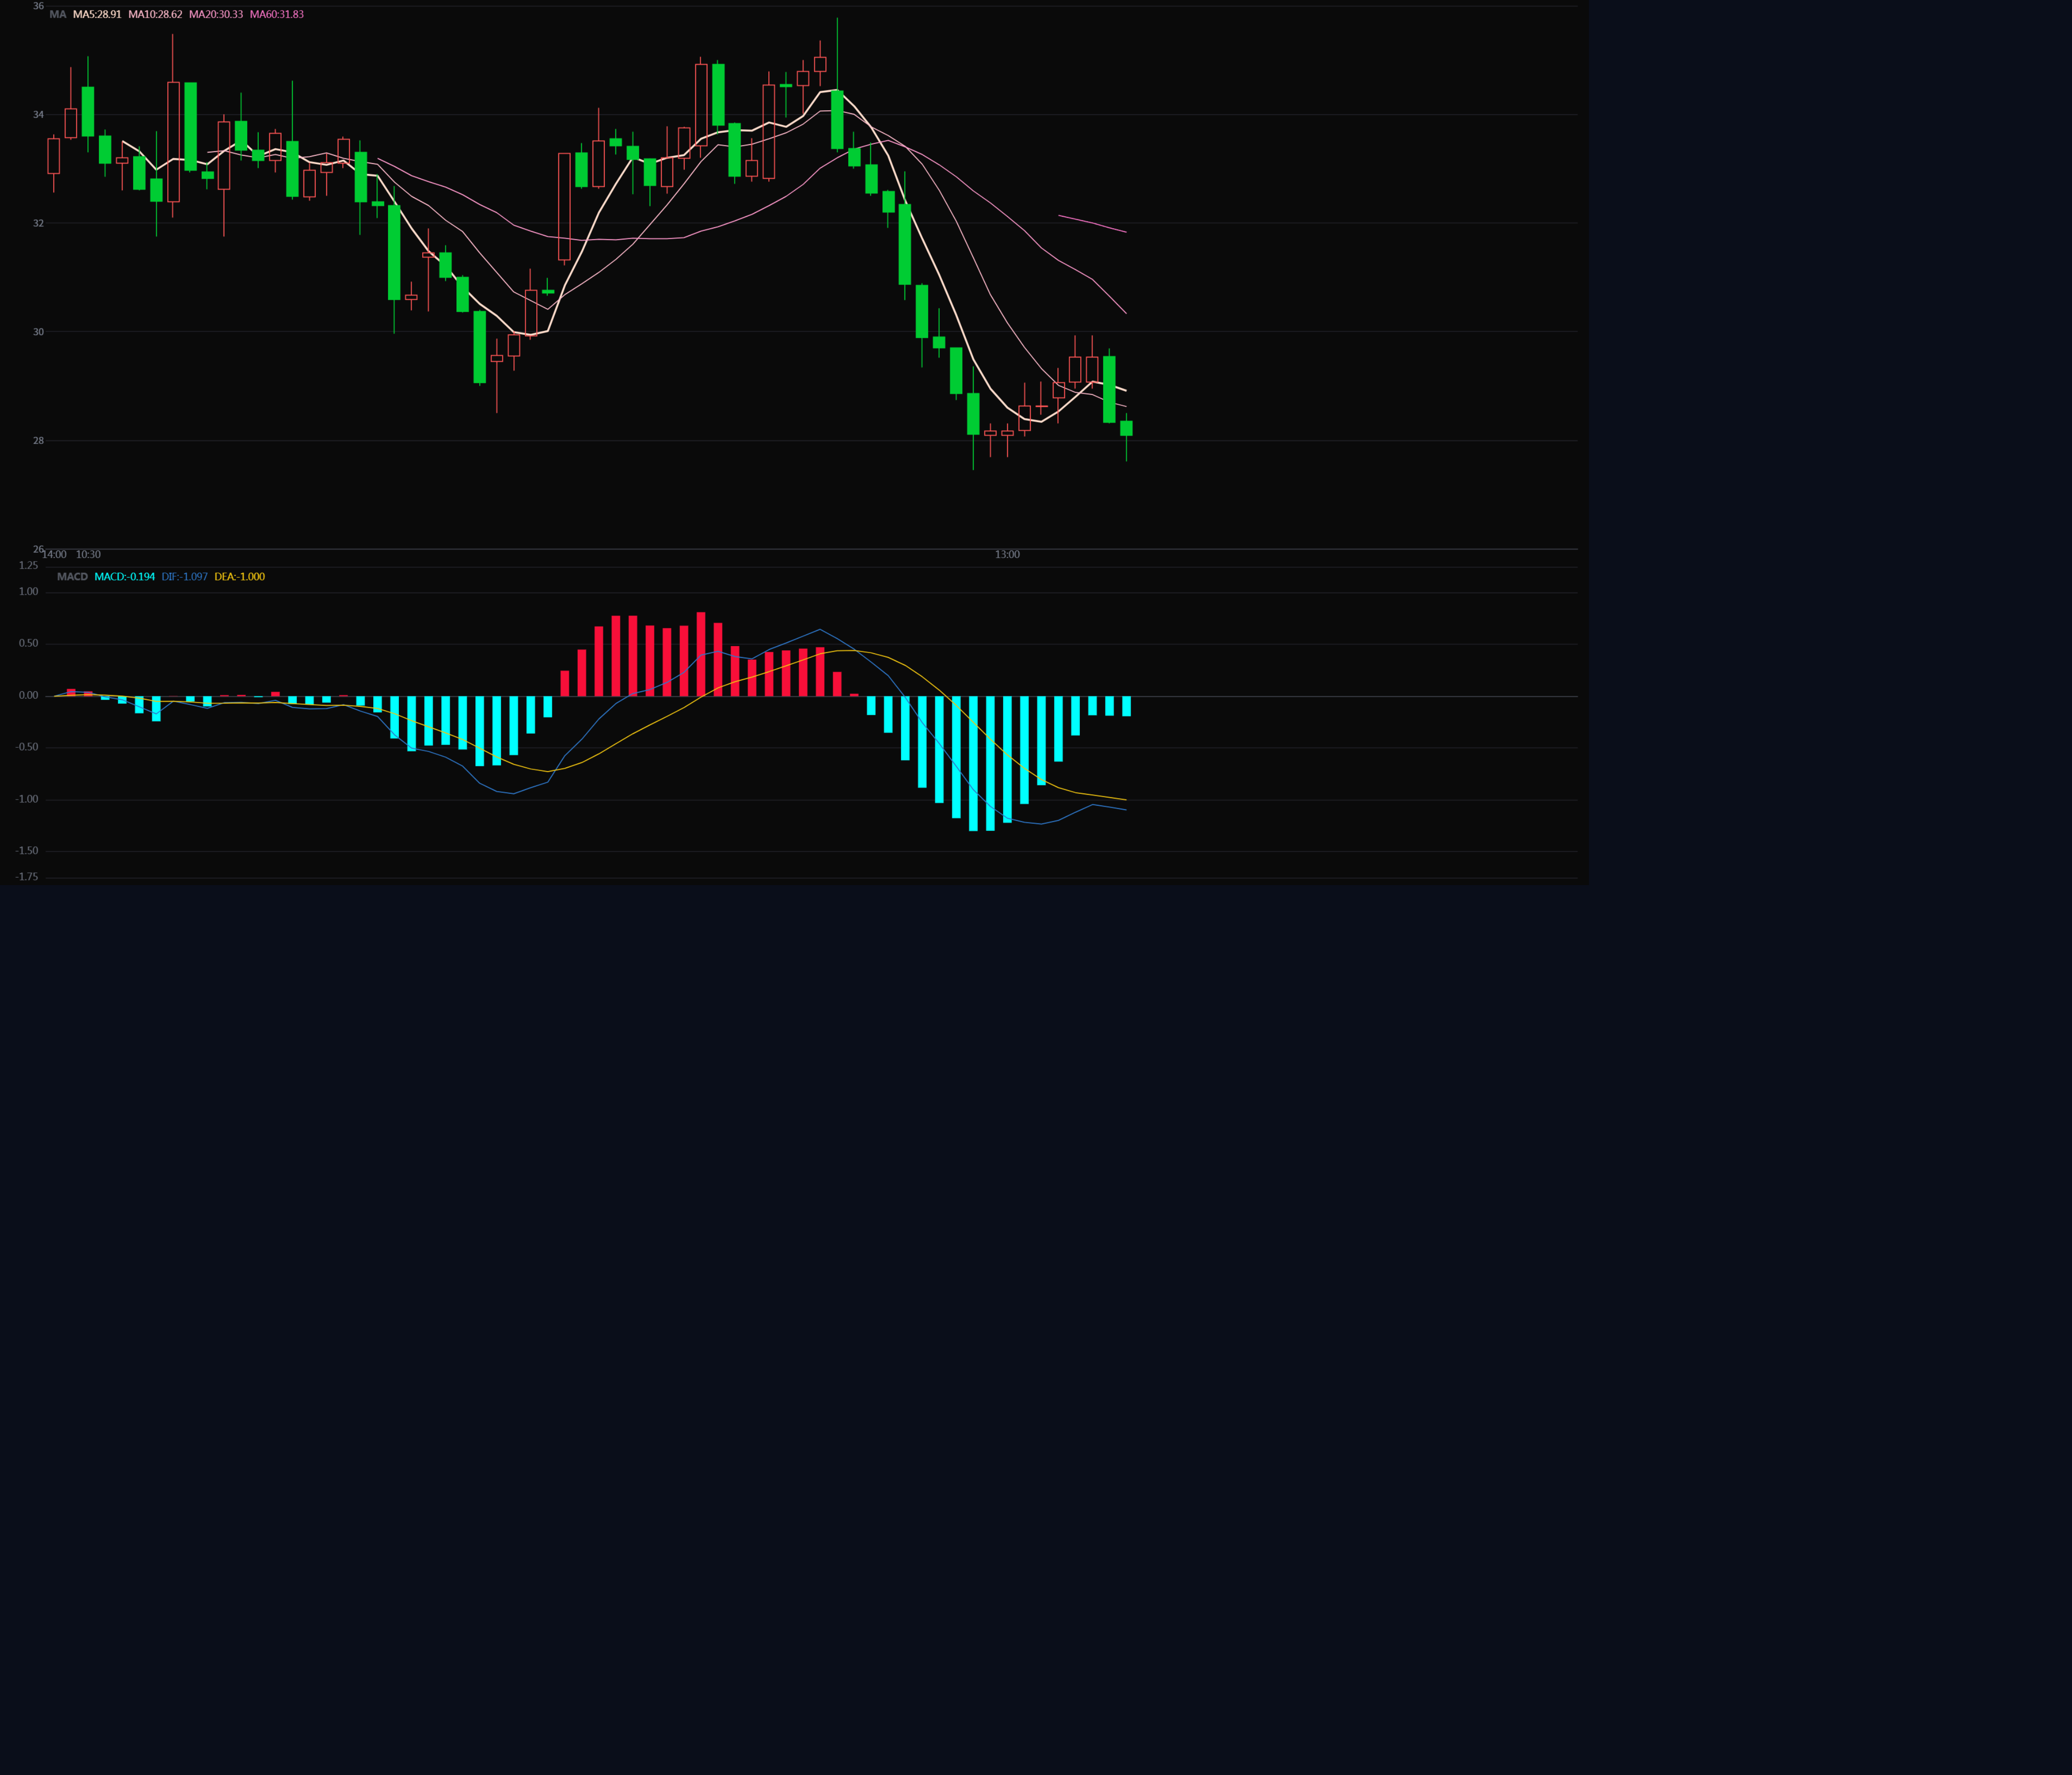Image resolution: width=2072 pixels, height=1775 pixels.
Task: Click the 1.00 MACD axis label
Action: 29,592
